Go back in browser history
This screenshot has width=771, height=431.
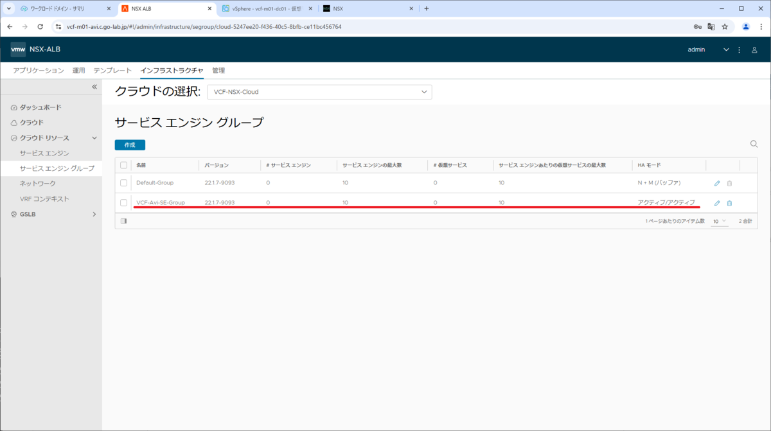click(10, 27)
